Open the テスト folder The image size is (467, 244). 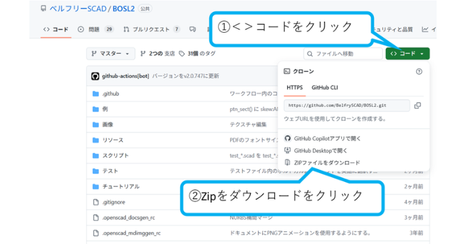110,171
